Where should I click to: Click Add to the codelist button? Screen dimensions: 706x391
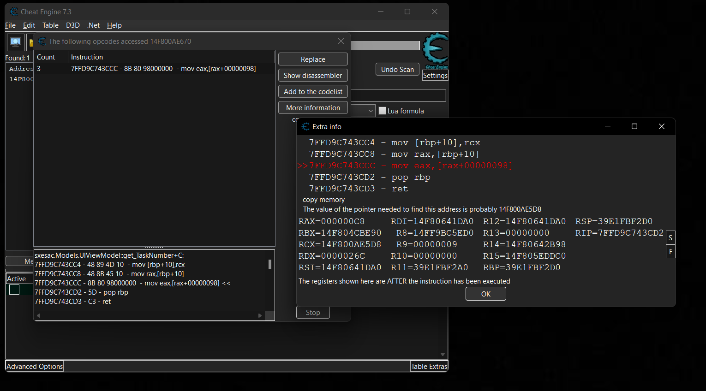point(313,92)
